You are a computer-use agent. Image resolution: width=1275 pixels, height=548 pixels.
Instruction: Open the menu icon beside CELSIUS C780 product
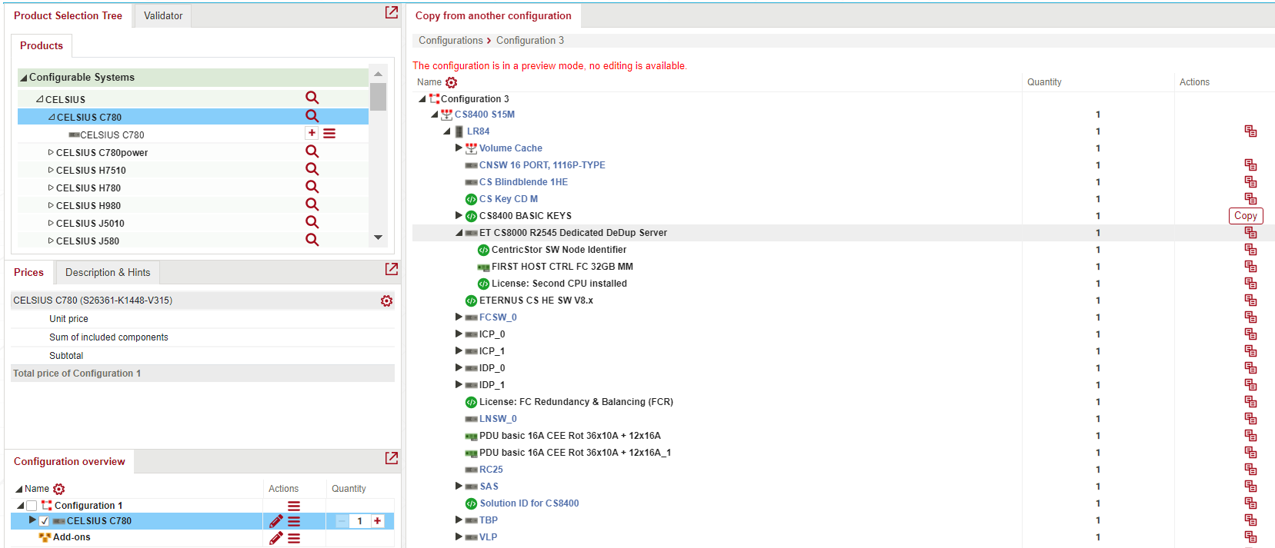pyautogui.click(x=329, y=133)
